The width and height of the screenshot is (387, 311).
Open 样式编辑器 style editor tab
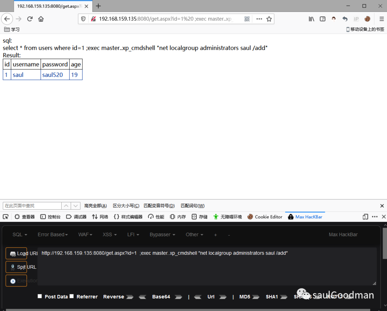(128, 217)
